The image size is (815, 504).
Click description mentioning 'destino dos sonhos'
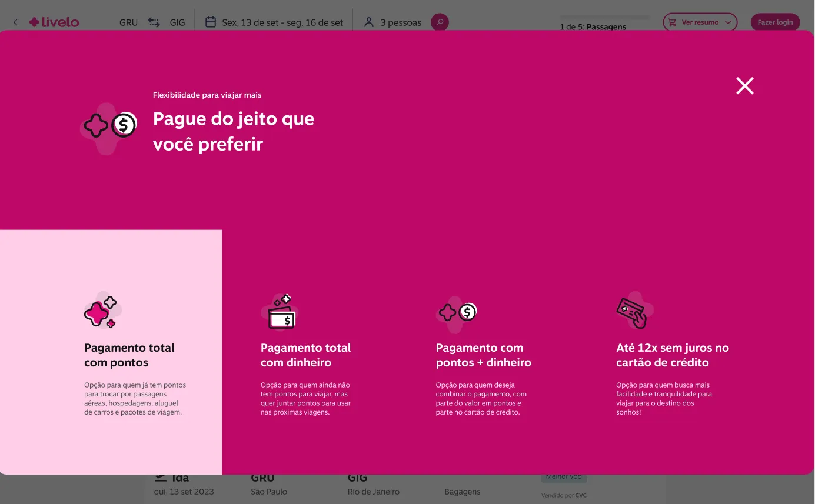tap(664, 399)
